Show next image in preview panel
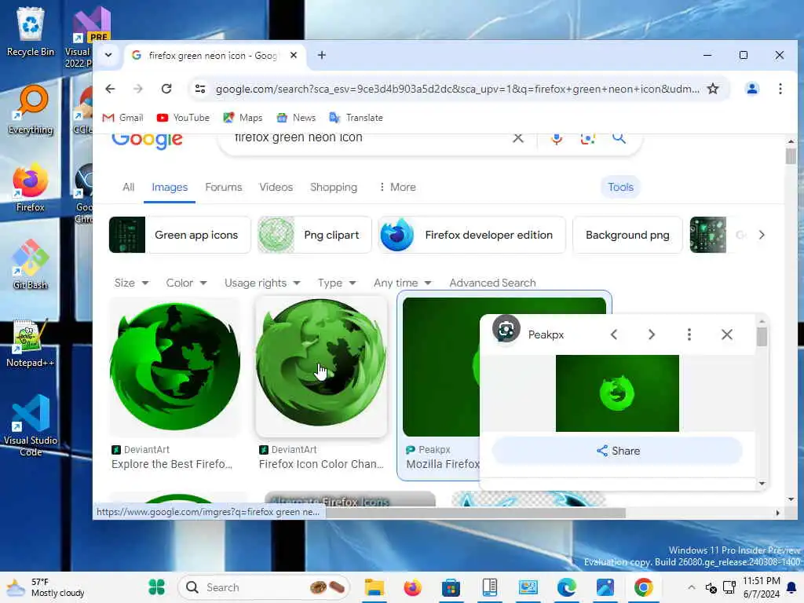 651,334
